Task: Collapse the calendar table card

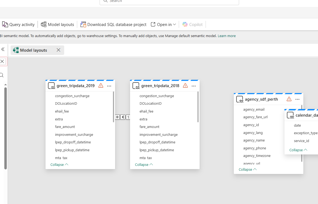Action: [x=298, y=150]
